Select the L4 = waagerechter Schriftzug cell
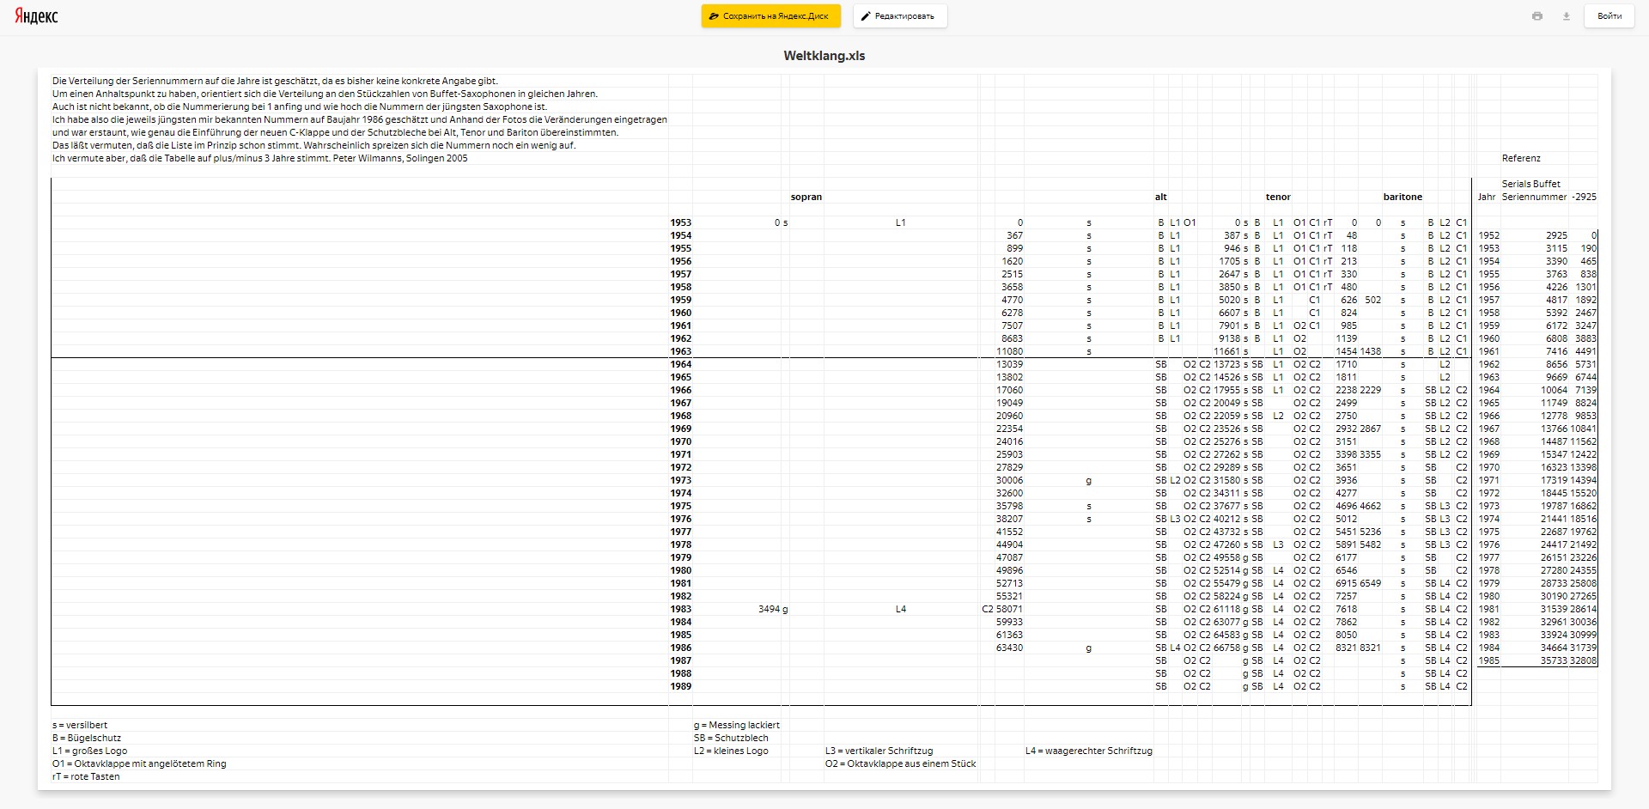 (1088, 751)
